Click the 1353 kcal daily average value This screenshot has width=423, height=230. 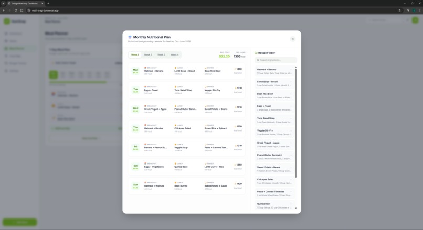coord(239,56)
